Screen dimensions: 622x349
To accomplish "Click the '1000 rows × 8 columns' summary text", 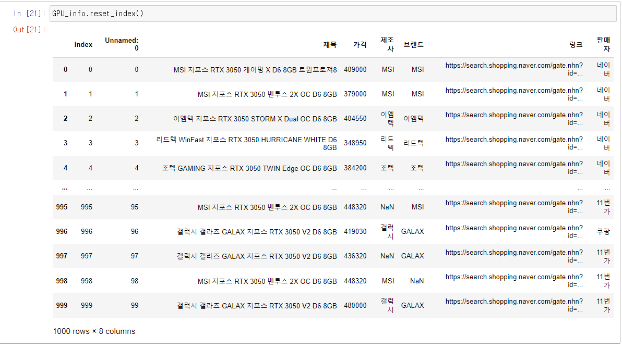I will pyautogui.click(x=94, y=332).
